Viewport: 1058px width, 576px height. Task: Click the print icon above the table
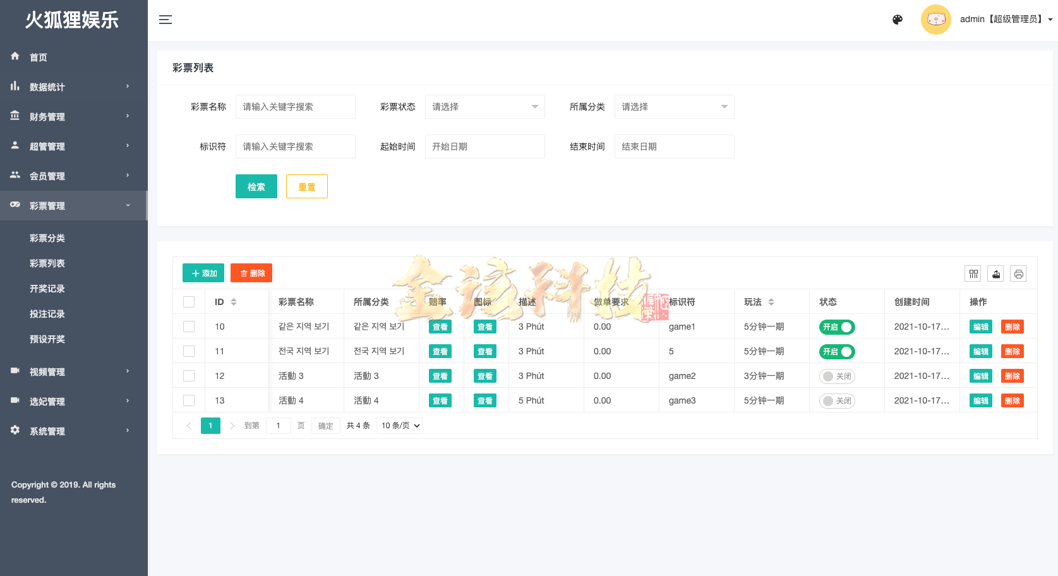(x=1018, y=273)
